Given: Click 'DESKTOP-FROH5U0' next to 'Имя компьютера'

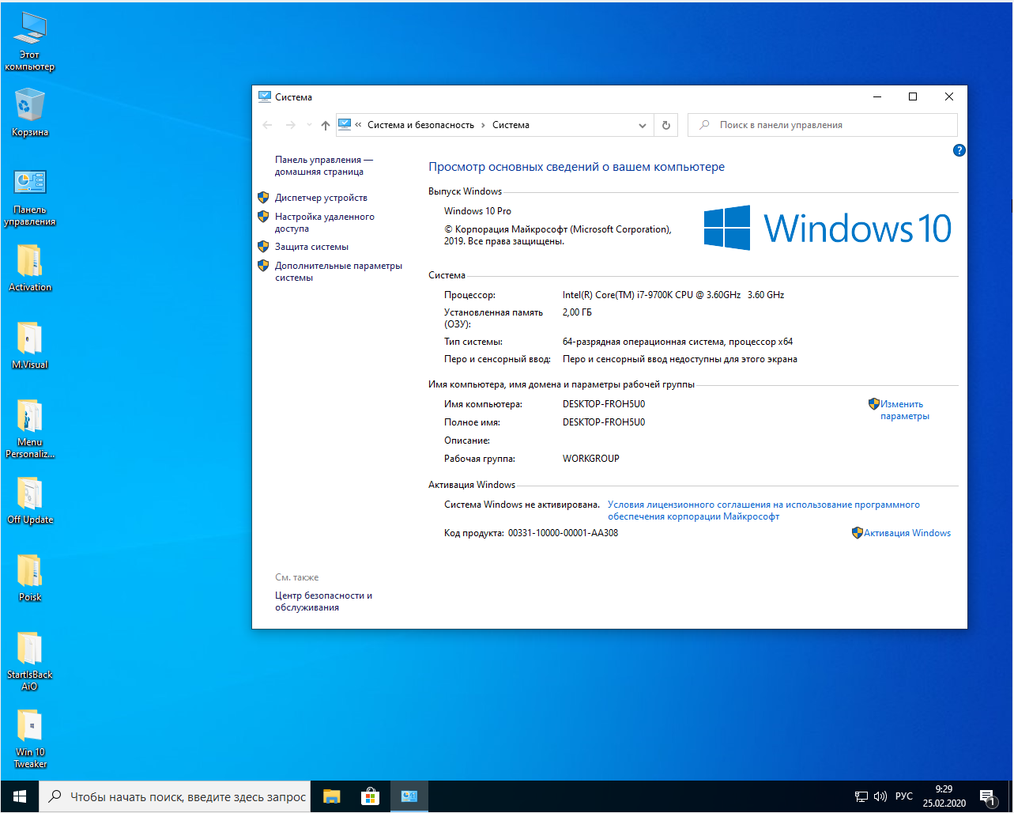Looking at the screenshot, I should [x=604, y=404].
